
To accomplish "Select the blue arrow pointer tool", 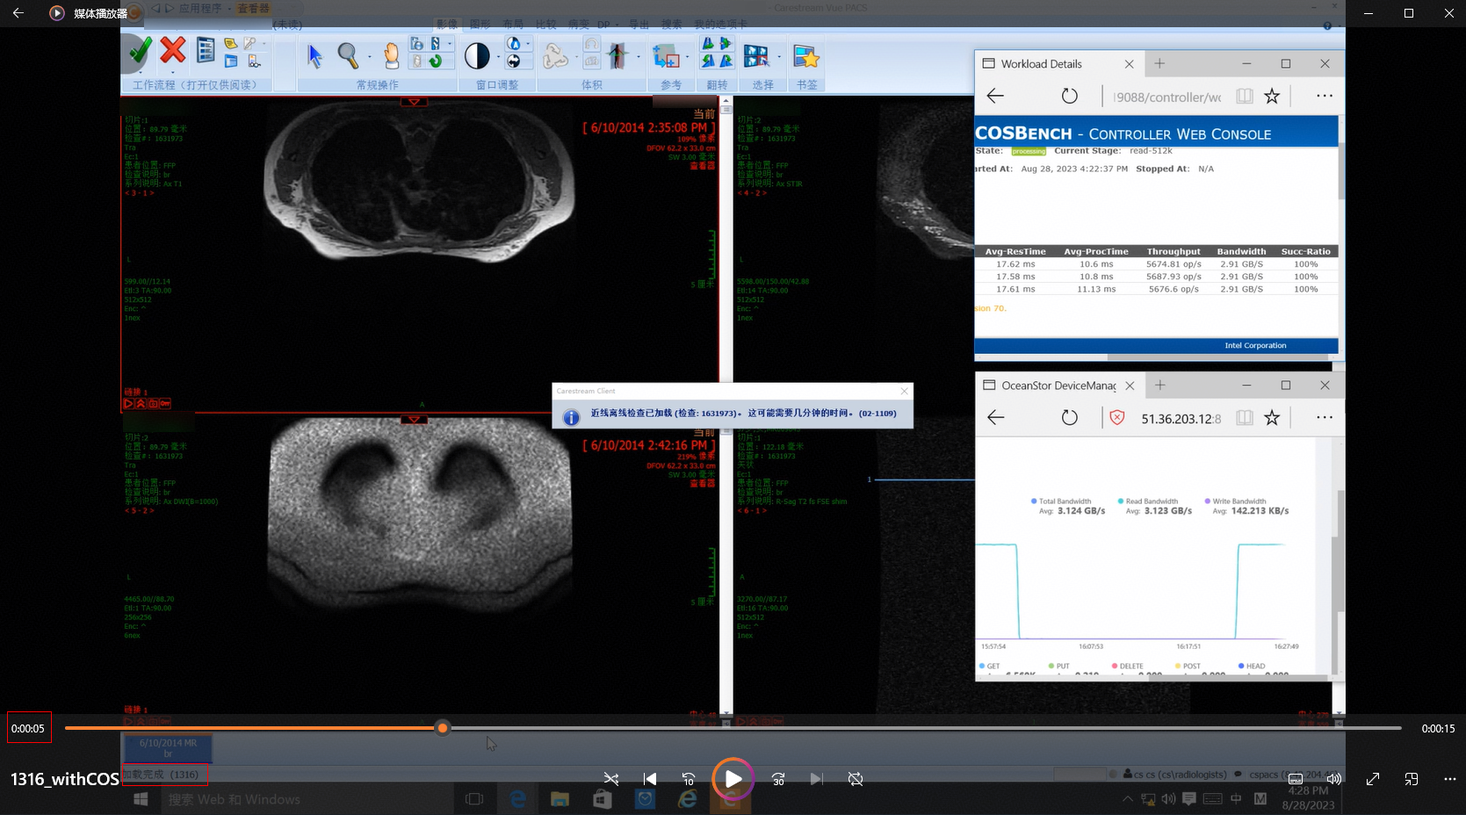I will 314,55.
